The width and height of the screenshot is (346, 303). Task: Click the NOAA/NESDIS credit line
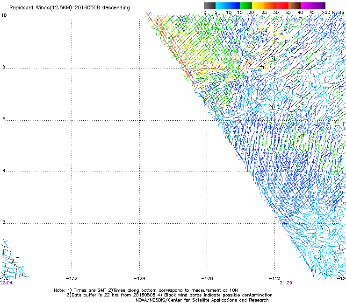pos(202,300)
